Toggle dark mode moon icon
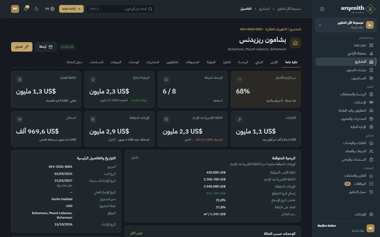The width and height of the screenshot is (380, 237). [37, 9]
